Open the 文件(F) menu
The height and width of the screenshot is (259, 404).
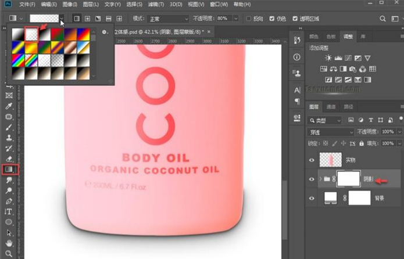click(x=27, y=5)
